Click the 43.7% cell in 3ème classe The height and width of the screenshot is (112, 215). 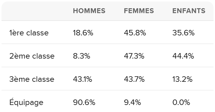pyautogui.click(x=134, y=79)
